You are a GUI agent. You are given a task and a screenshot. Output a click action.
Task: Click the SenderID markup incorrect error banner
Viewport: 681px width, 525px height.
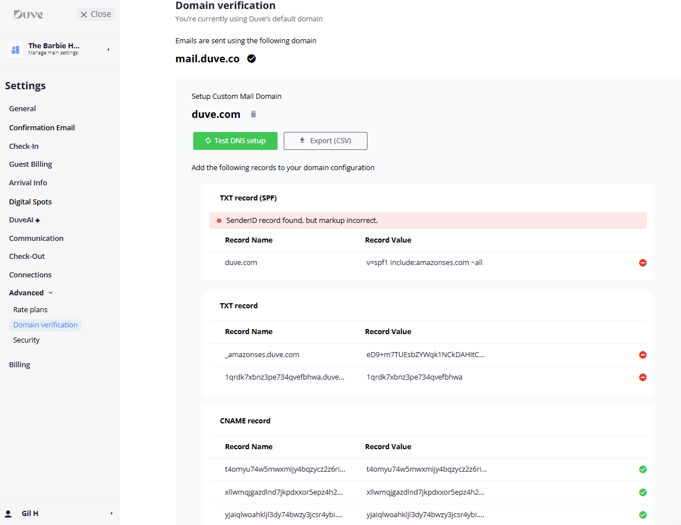click(x=428, y=220)
